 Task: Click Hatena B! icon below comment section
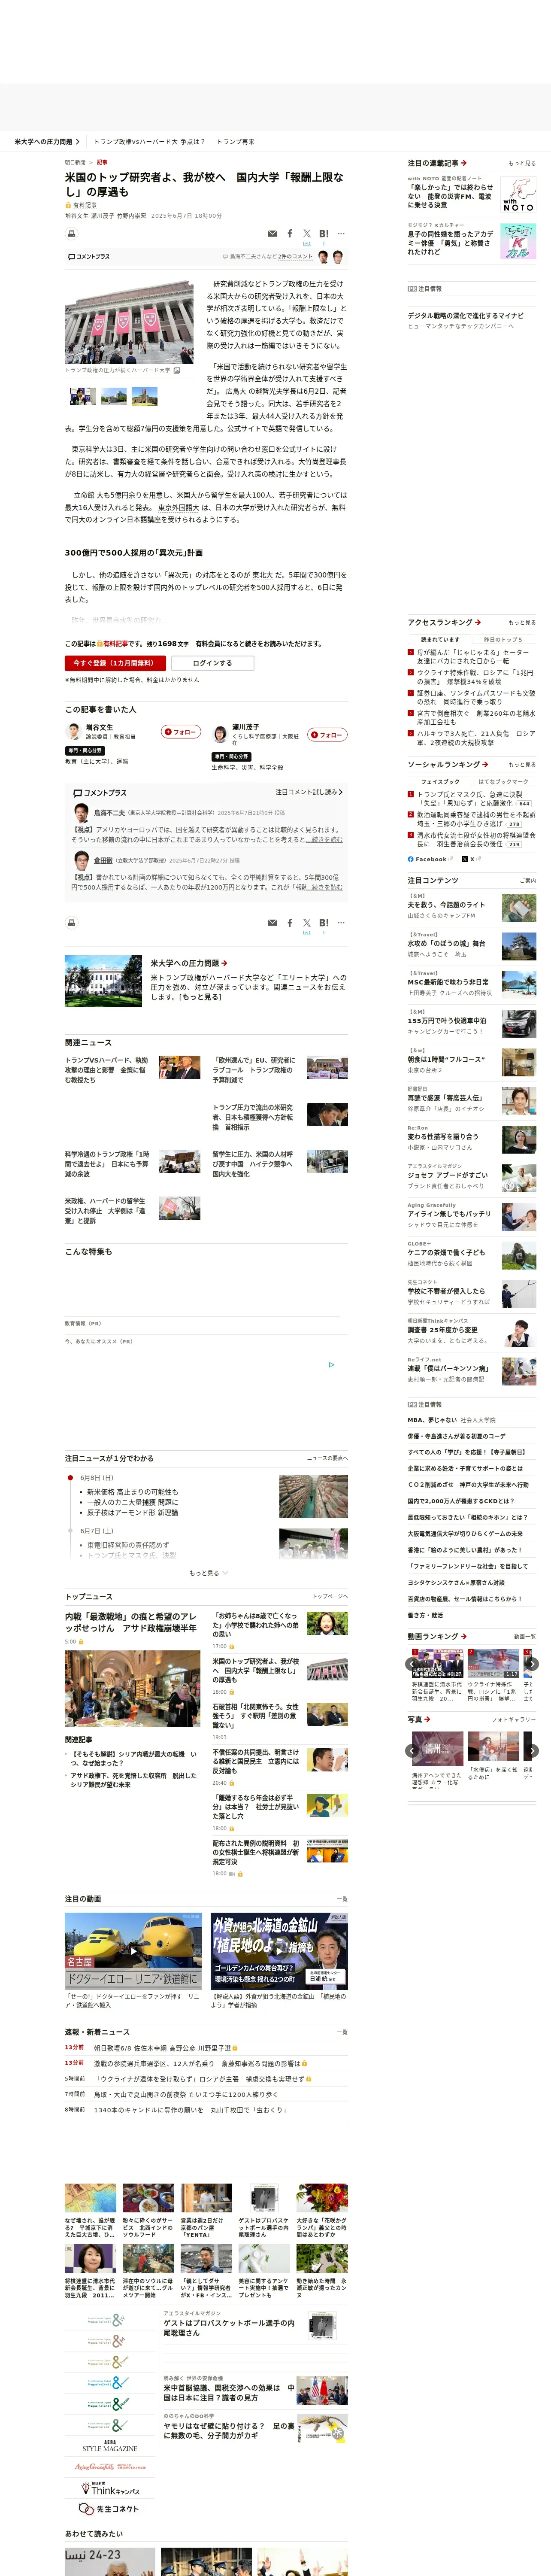(x=324, y=923)
